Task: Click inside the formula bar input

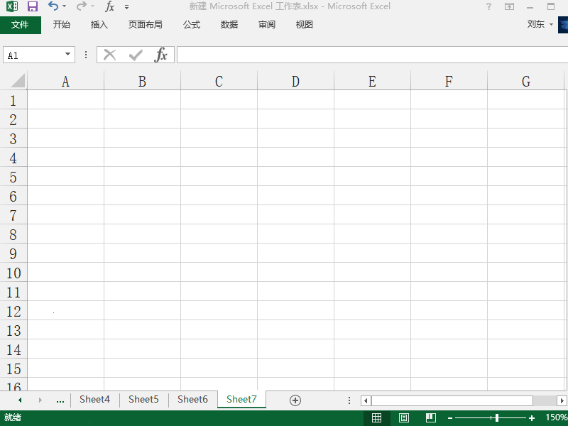Action: pos(369,55)
